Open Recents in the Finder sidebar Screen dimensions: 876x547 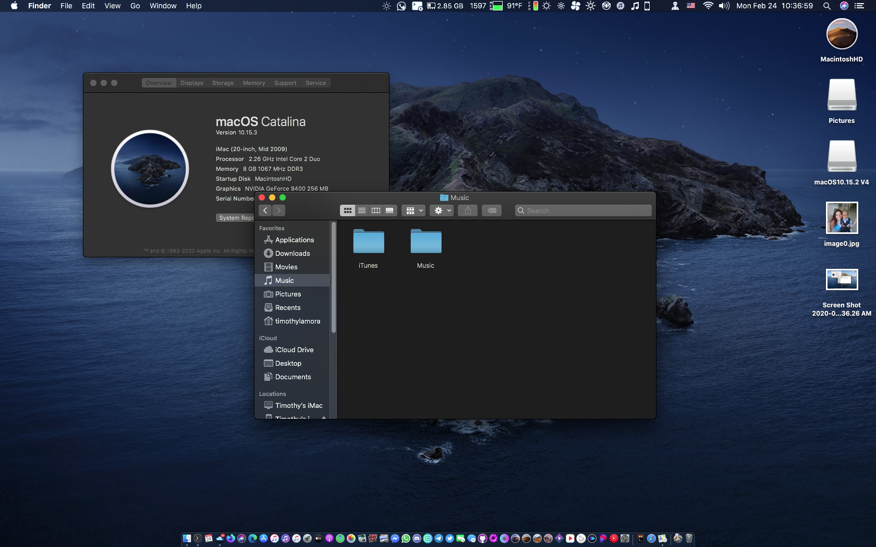click(x=292, y=307)
